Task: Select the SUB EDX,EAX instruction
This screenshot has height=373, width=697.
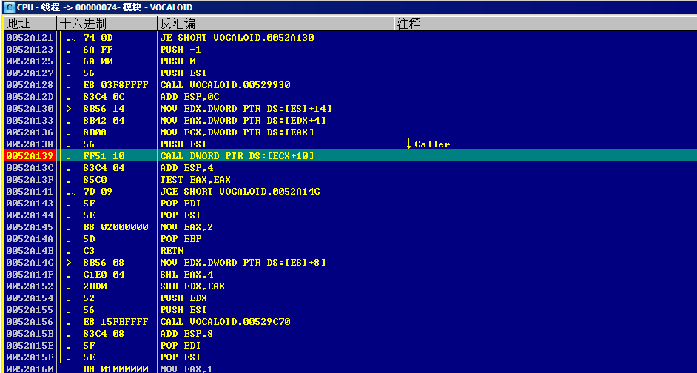Action: (x=192, y=286)
